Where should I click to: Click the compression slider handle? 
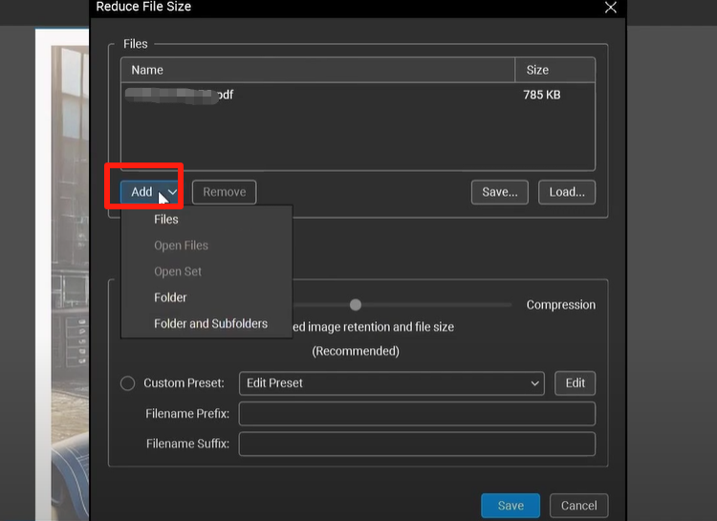click(x=356, y=305)
